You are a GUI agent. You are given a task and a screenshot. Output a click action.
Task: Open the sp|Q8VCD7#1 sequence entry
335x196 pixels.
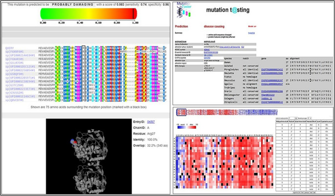click(14, 100)
